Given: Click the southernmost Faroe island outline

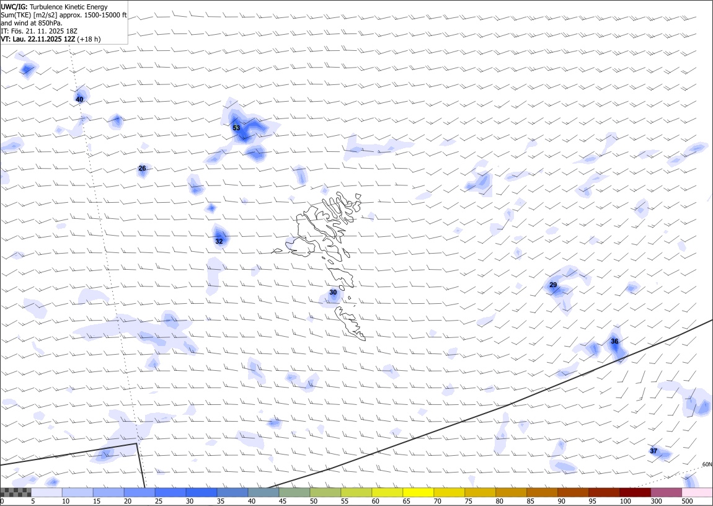Looking at the screenshot, I should point(350,323).
